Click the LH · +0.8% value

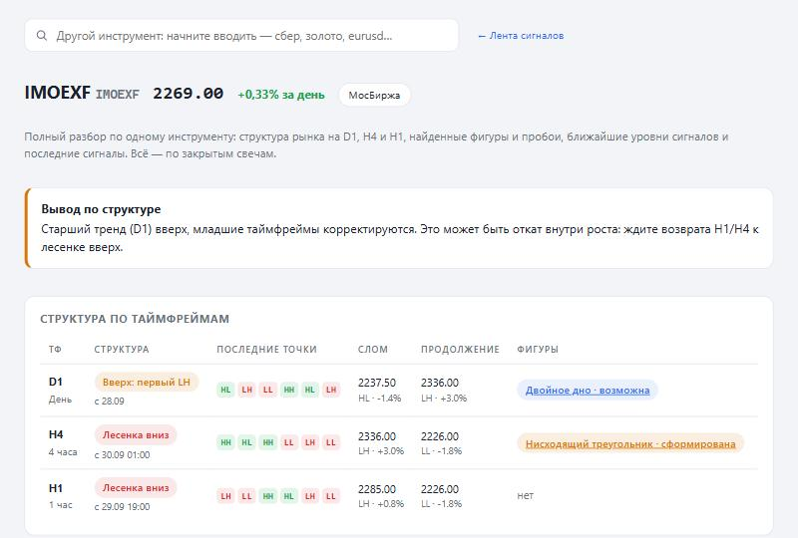pos(381,504)
